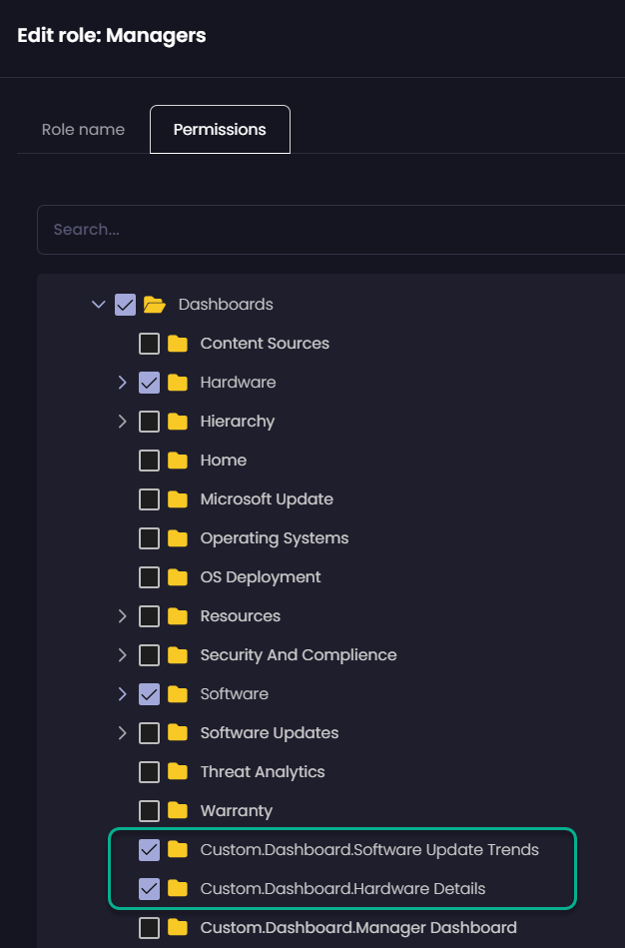Click the Microsoft Update folder icon
Viewport: 625px width, 948px height.
pos(178,499)
